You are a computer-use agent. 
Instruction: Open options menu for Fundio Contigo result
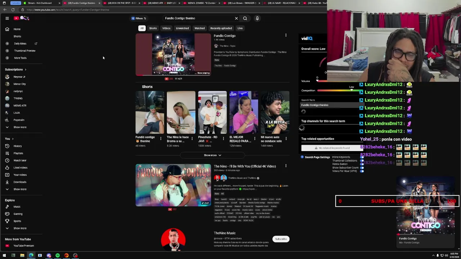tap(286, 36)
